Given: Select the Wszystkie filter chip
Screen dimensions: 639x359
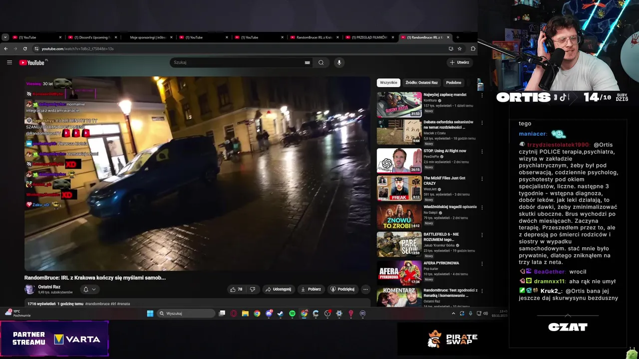Looking at the screenshot, I should pyautogui.click(x=388, y=82).
